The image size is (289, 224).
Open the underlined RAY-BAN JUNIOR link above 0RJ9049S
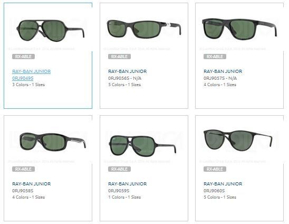click(x=32, y=71)
